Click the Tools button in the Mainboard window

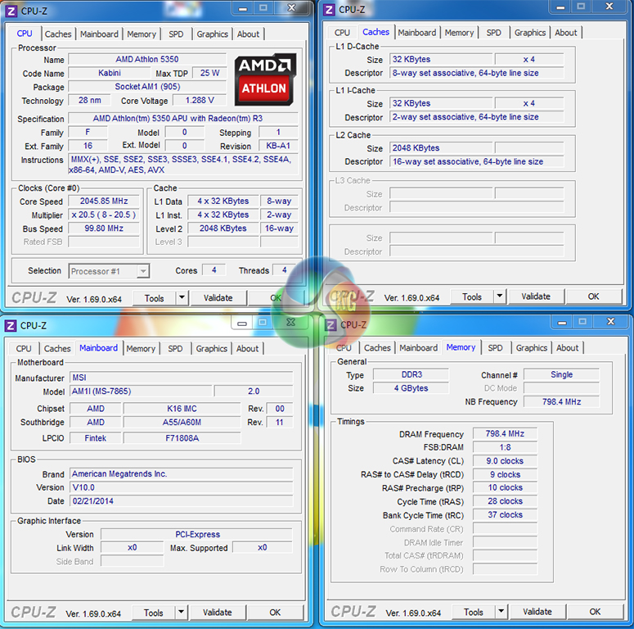click(x=153, y=613)
